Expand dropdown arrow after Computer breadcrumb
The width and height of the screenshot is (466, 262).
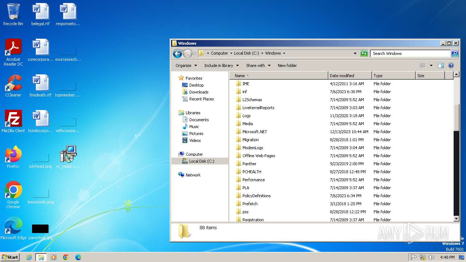tap(231, 53)
